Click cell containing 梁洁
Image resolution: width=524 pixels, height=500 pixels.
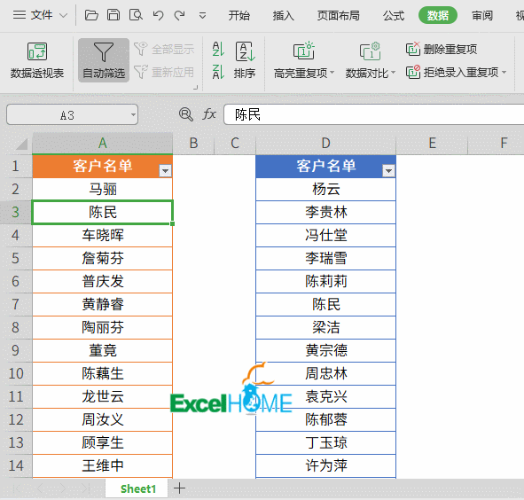[x=325, y=327]
